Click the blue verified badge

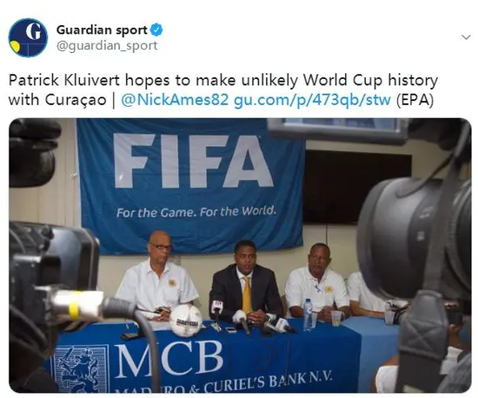coord(157,30)
